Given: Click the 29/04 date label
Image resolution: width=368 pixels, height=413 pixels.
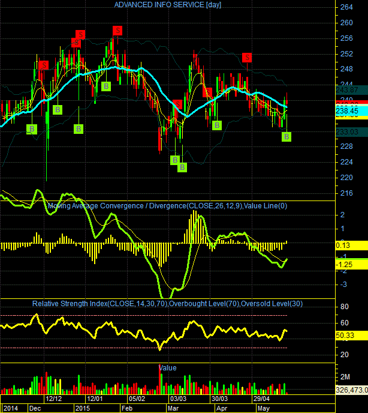Looking at the screenshot, I should click(261, 399).
